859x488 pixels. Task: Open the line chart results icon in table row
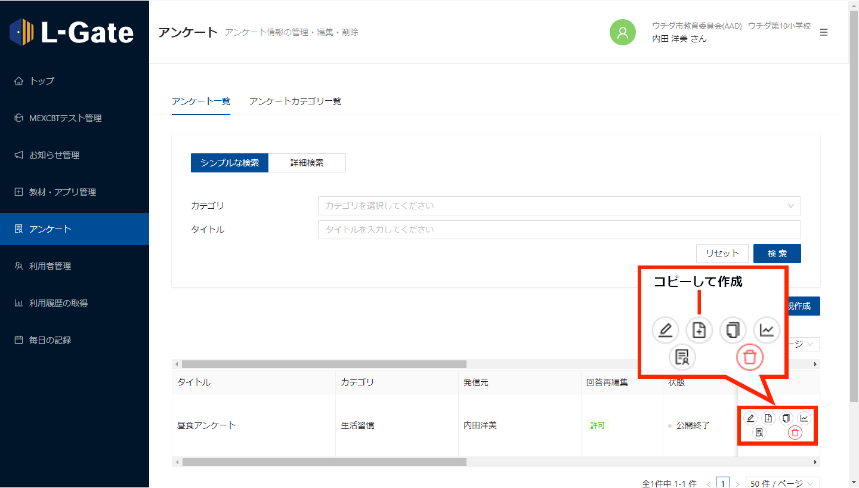pyautogui.click(x=804, y=418)
